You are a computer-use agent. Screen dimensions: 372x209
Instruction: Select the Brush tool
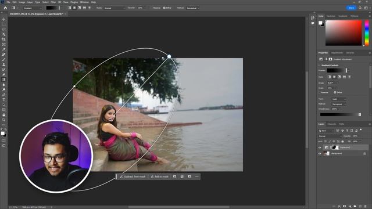coord(3,59)
